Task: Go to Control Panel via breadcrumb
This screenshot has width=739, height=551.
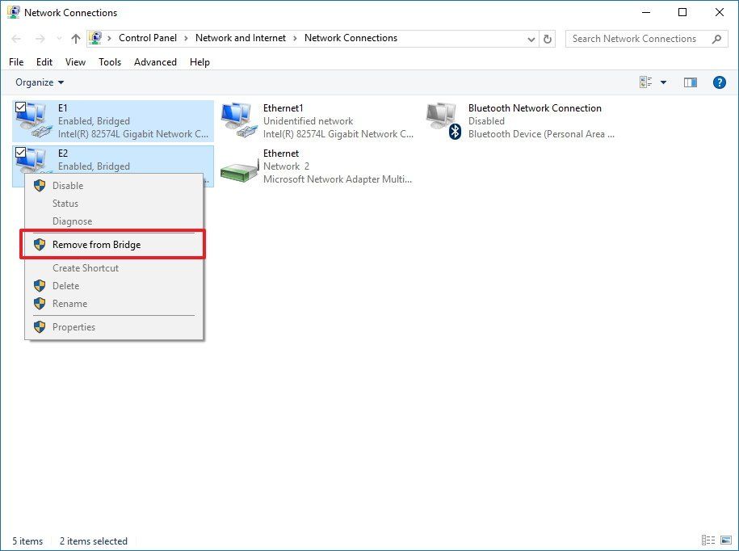Action: [148, 38]
